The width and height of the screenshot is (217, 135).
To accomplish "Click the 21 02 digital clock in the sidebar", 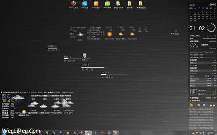I will (x=197, y=28).
